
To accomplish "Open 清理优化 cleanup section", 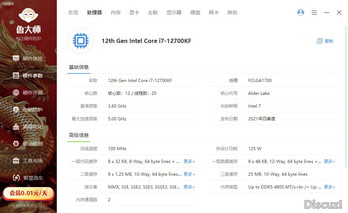I will (28, 127).
